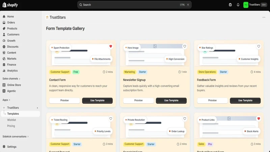The image size is (270, 152).
Task: Click the Content icon in the sidebar
Action: tap(4, 53)
